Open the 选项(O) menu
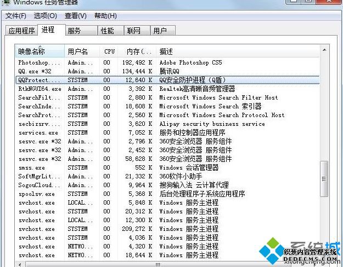Screen dimensions: 343x267 coord(46,16)
